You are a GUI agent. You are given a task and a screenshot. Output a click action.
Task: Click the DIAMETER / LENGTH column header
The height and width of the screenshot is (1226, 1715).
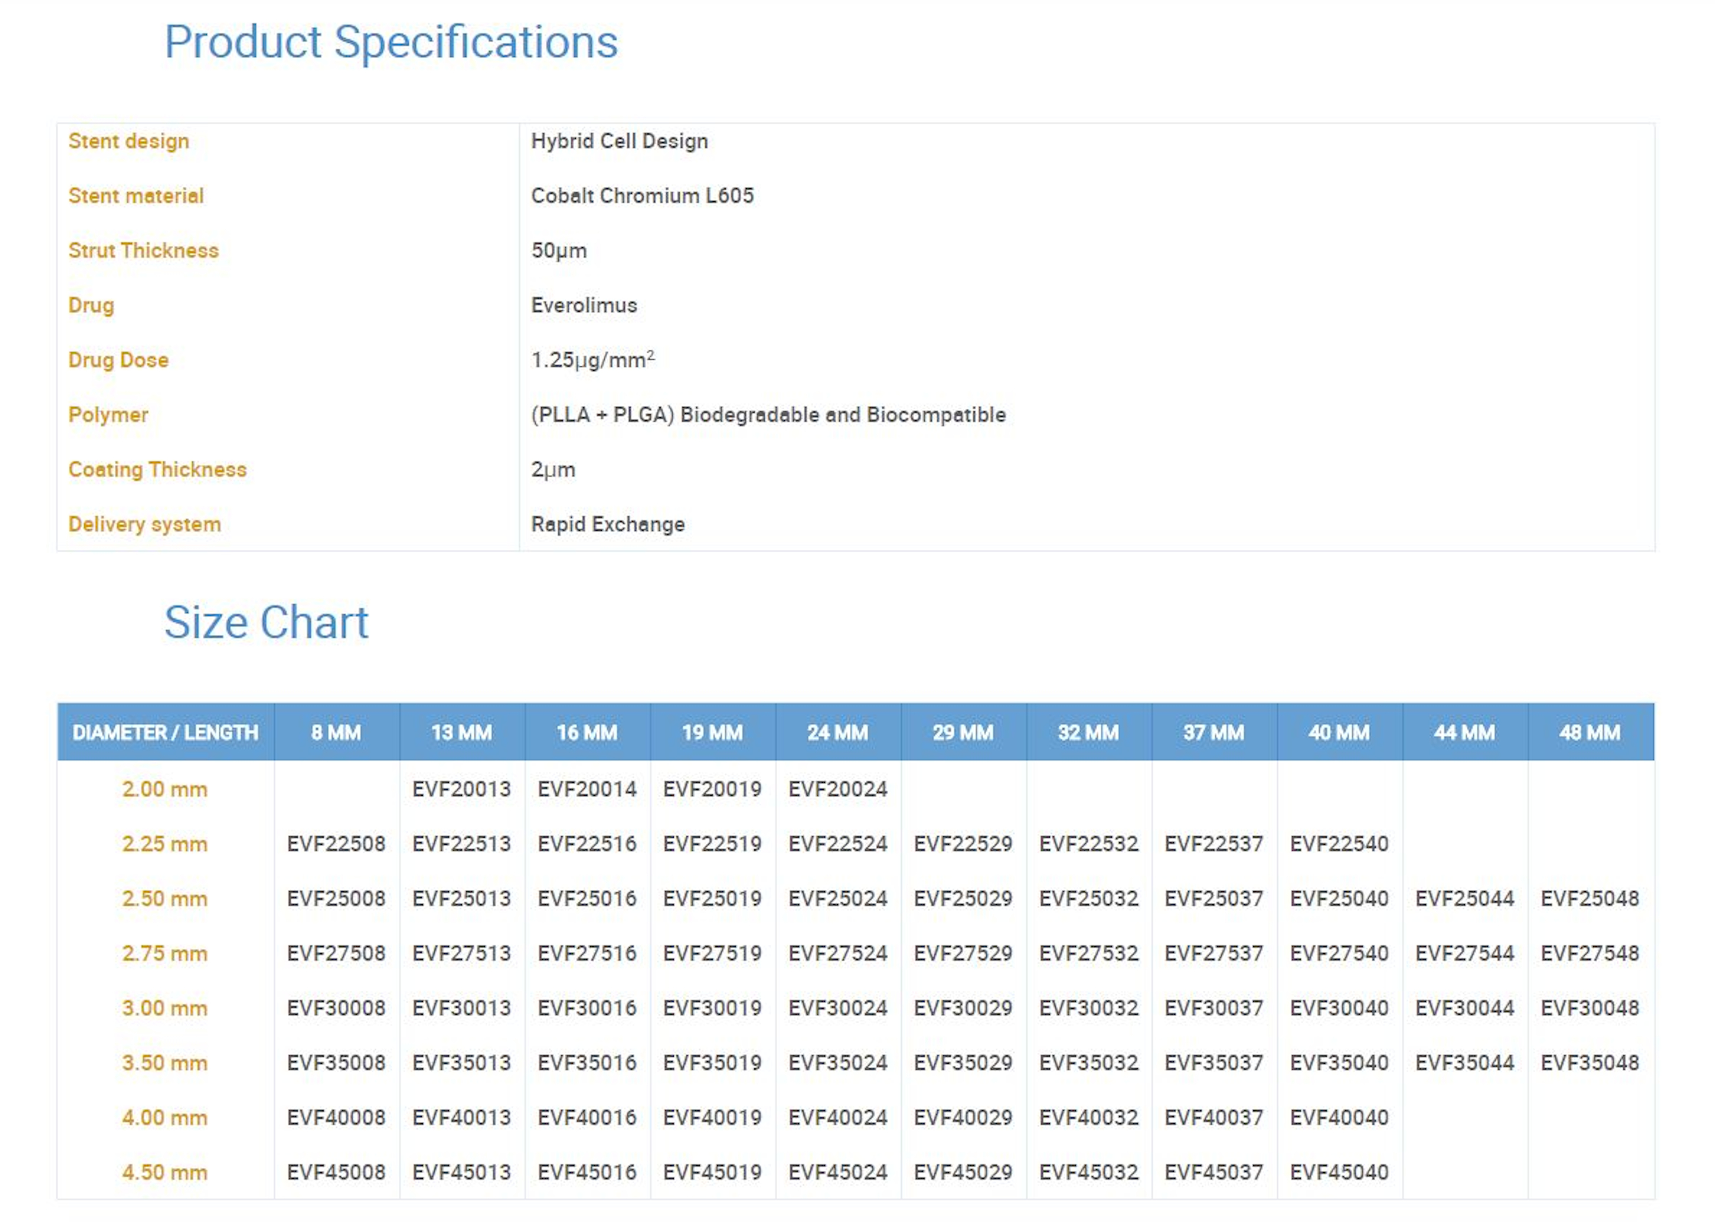pos(165,732)
